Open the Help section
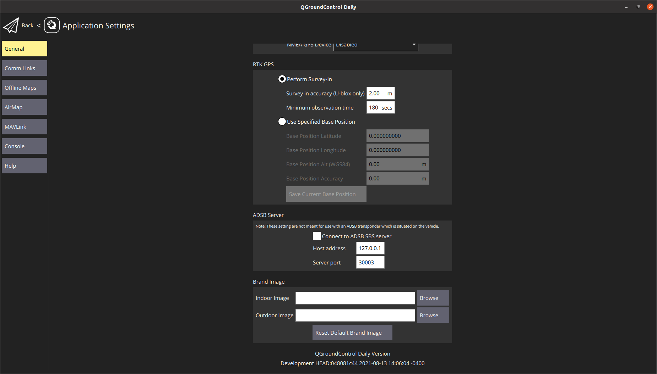 [24, 165]
